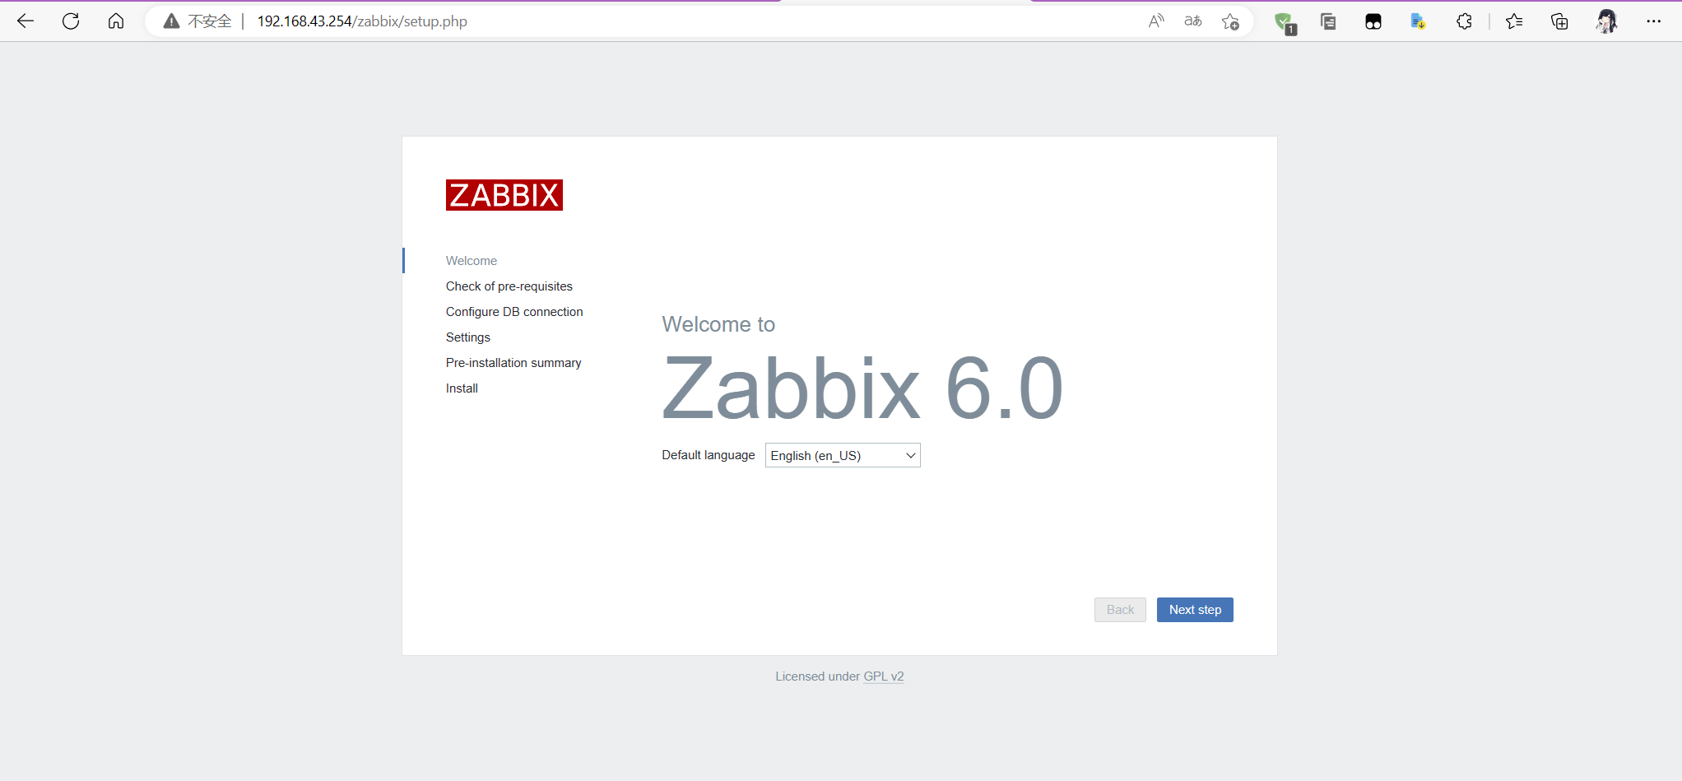The width and height of the screenshot is (1682, 781).
Task: Click the shield extension icon with badge 1
Action: tap(1285, 21)
